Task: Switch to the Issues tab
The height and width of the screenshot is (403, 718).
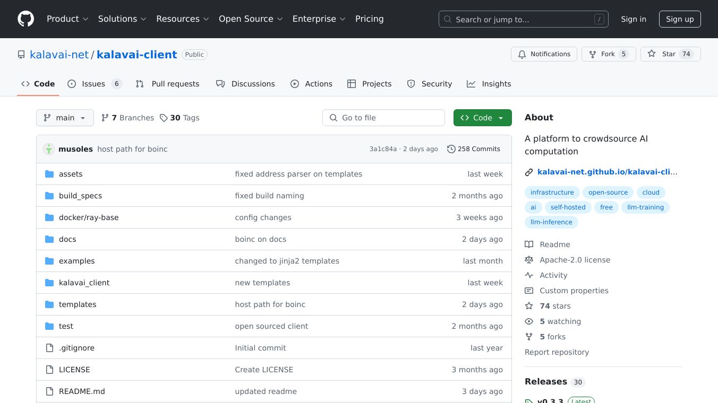Action: click(x=95, y=84)
